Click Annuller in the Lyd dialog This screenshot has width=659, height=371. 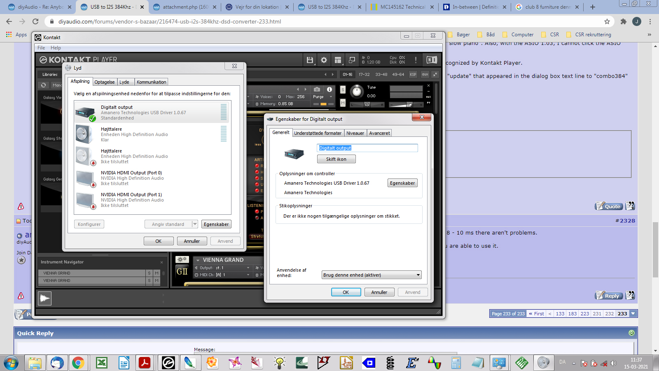192,241
